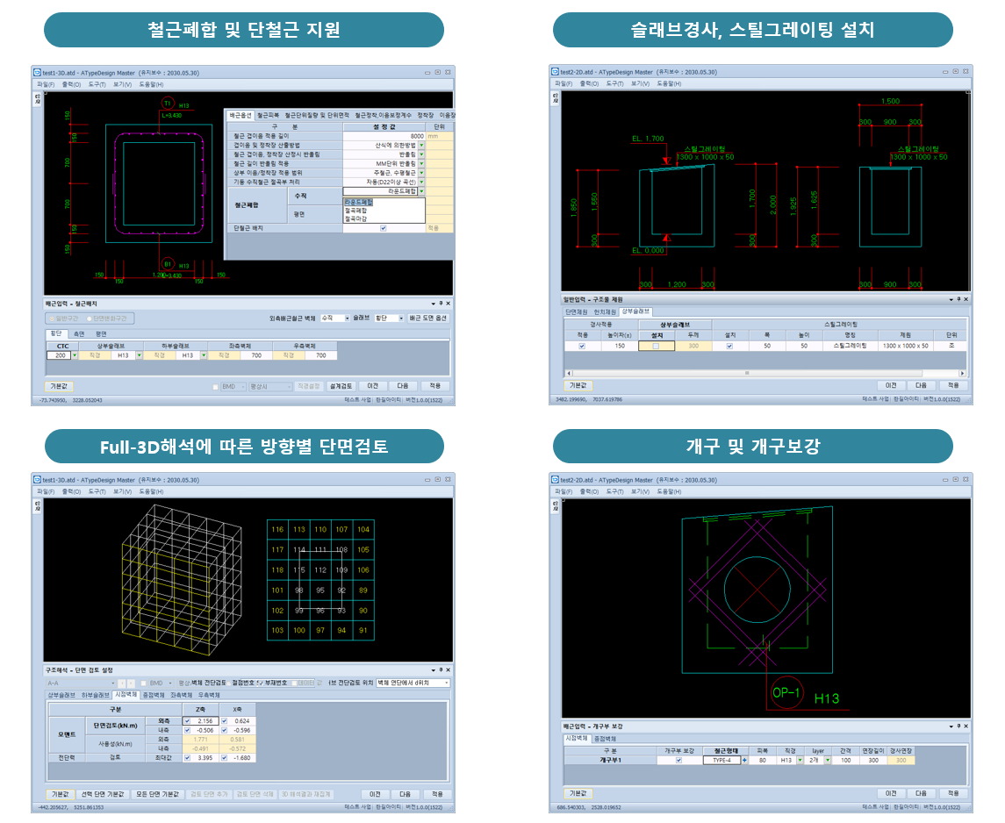Open the 구조해석 - 단면 검토 설정 panel options arrow
This screenshot has width=1005, height=823.
(x=434, y=670)
